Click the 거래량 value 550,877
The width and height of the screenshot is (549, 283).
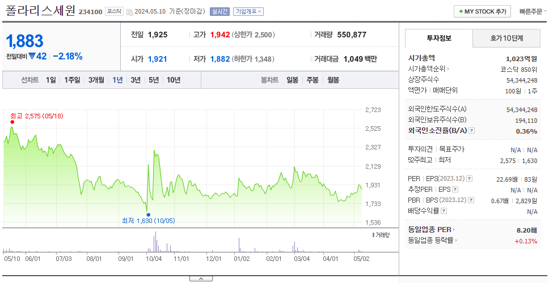tap(352, 35)
